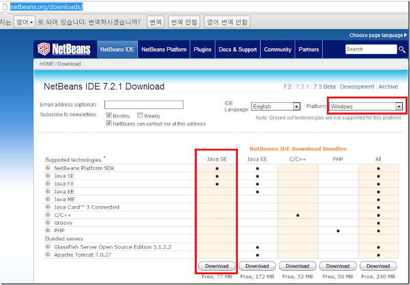Viewport: 410px width, 285px height.
Task: Click the Java EE column header
Action: [257, 159]
